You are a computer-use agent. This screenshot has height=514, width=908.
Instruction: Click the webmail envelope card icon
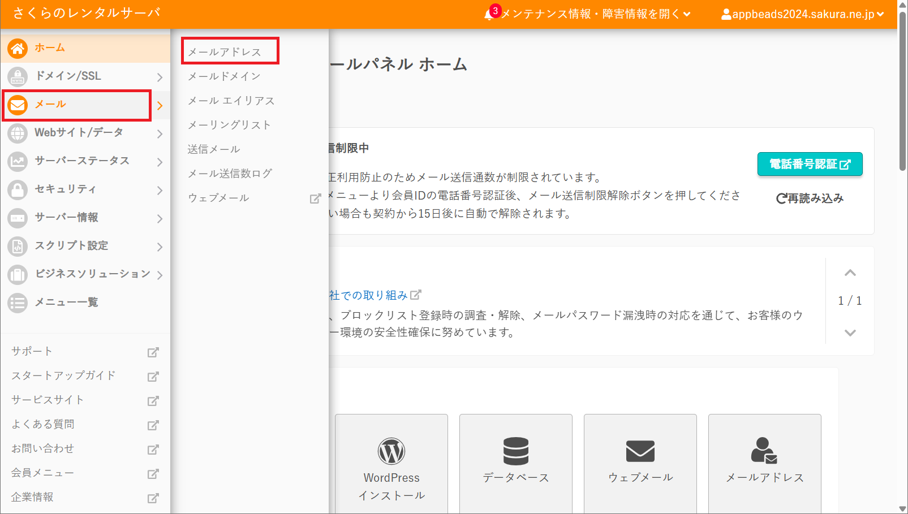tap(640, 451)
